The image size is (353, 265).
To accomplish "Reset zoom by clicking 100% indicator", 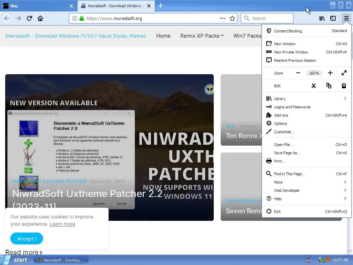I will pyautogui.click(x=314, y=73).
